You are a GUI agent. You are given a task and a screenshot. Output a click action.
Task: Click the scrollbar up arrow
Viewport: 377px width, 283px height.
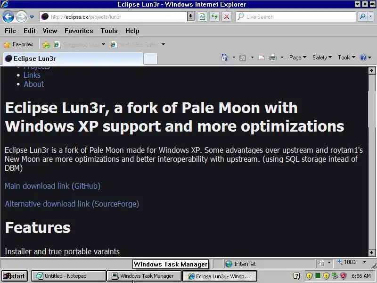pos(371,71)
